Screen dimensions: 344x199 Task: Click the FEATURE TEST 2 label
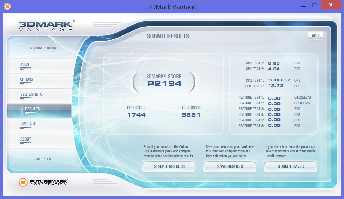[251, 103]
